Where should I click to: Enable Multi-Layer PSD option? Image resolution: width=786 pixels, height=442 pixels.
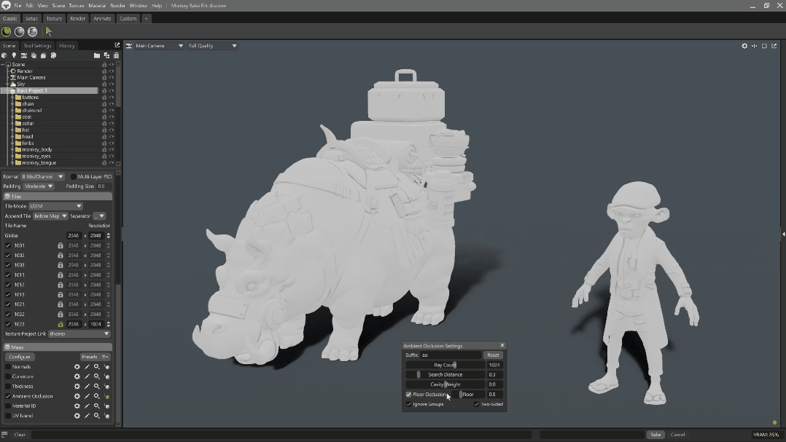click(x=73, y=177)
